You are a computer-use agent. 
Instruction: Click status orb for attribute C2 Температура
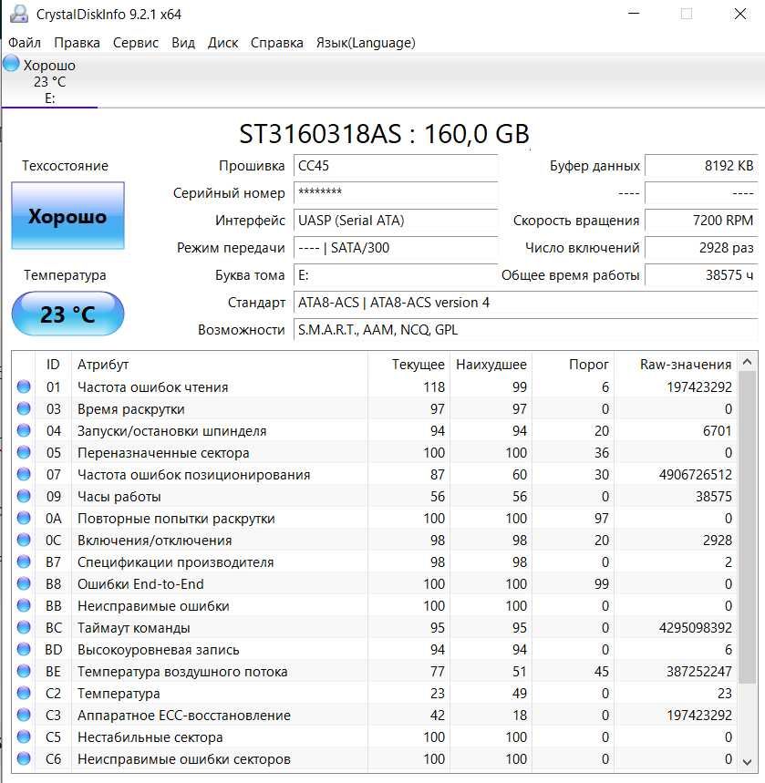pyautogui.click(x=24, y=693)
